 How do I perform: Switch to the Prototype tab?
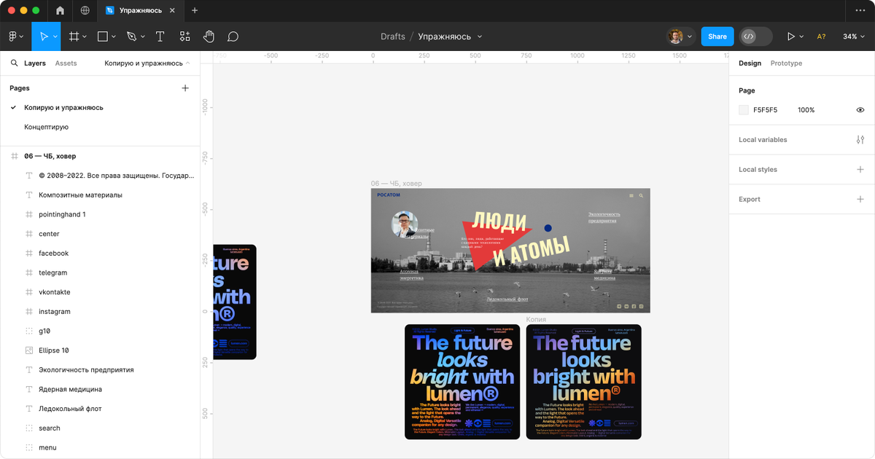coord(786,63)
